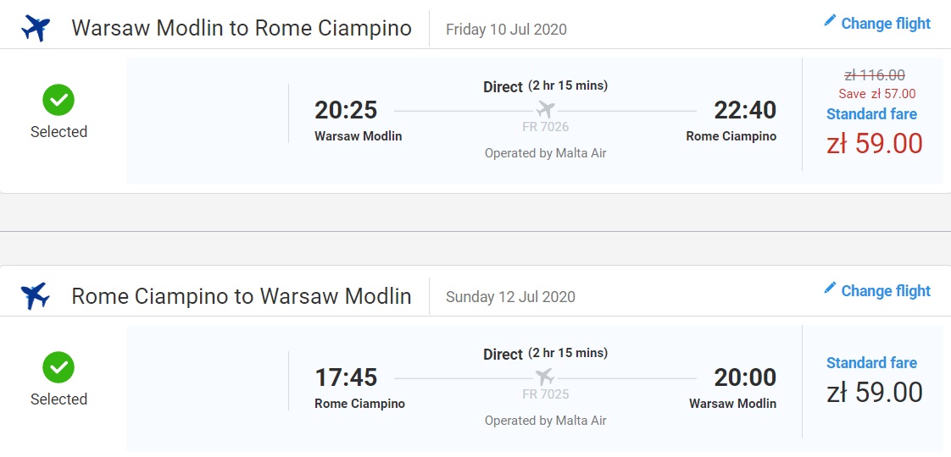Screen dimensions: 951x457
Task: Select the zł 59.00 return Standard fare
Action: (x=874, y=392)
